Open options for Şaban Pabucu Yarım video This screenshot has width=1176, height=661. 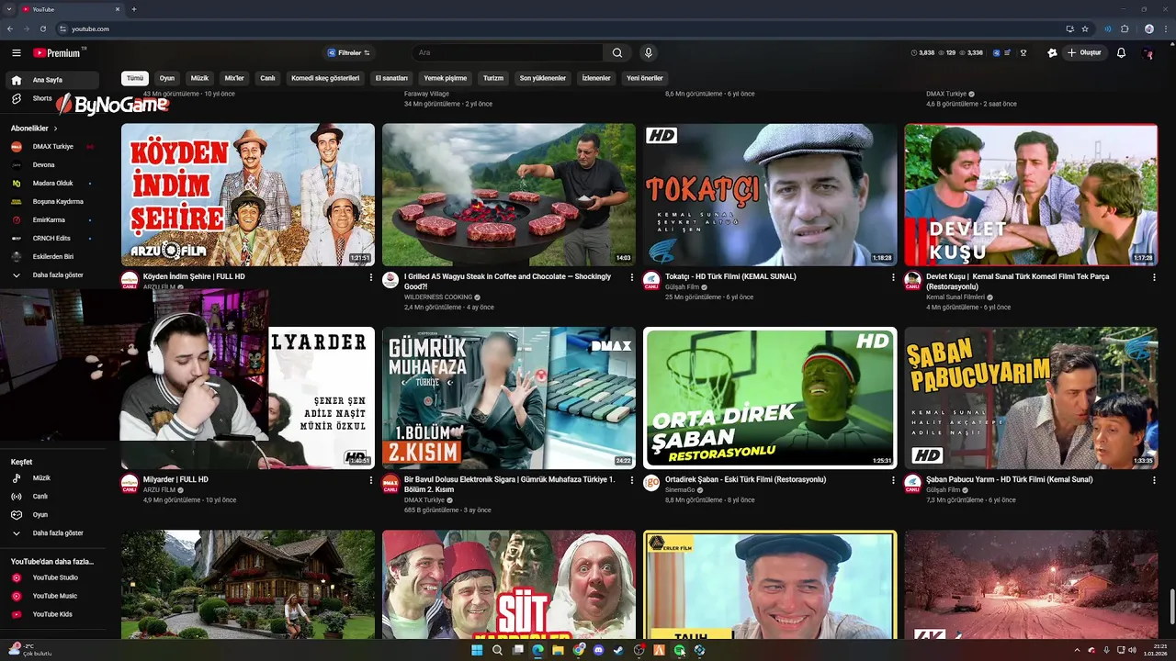[x=1154, y=480]
